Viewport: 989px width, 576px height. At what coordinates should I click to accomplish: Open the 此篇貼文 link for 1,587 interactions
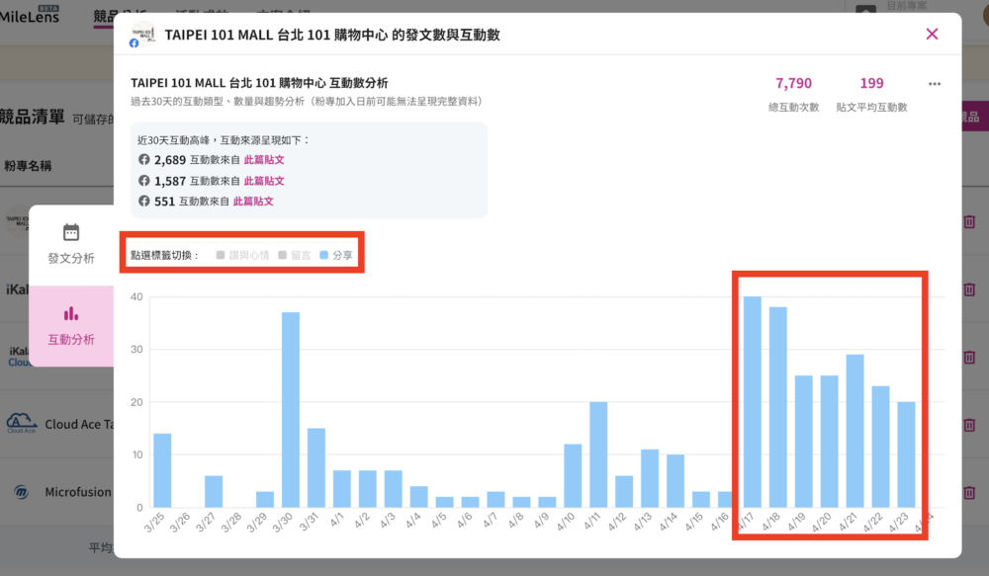point(264,181)
